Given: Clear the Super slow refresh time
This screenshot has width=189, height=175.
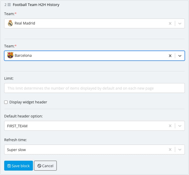Looking at the screenshot, I should [170, 150].
